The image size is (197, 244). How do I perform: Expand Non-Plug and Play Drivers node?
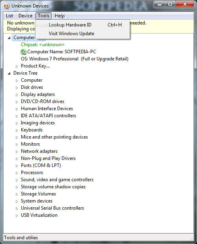tap(17, 159)
